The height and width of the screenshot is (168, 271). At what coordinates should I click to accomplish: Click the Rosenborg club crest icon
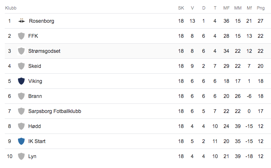[22, 21]
